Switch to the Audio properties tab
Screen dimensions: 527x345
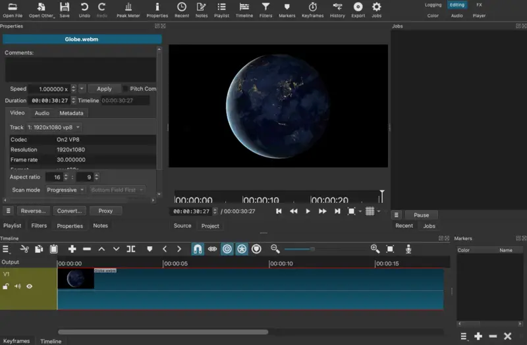[x=42, y=113]
